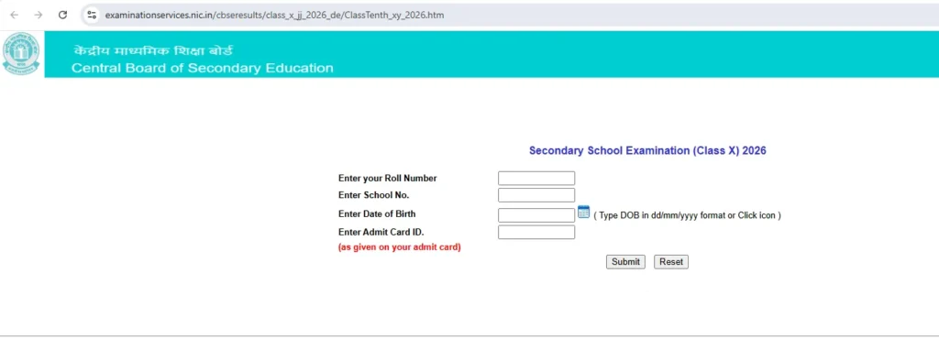The width and height of the screenshot is (939, 339).
Task: Click the Admit Card ID input field
Action: click(536, 232)
